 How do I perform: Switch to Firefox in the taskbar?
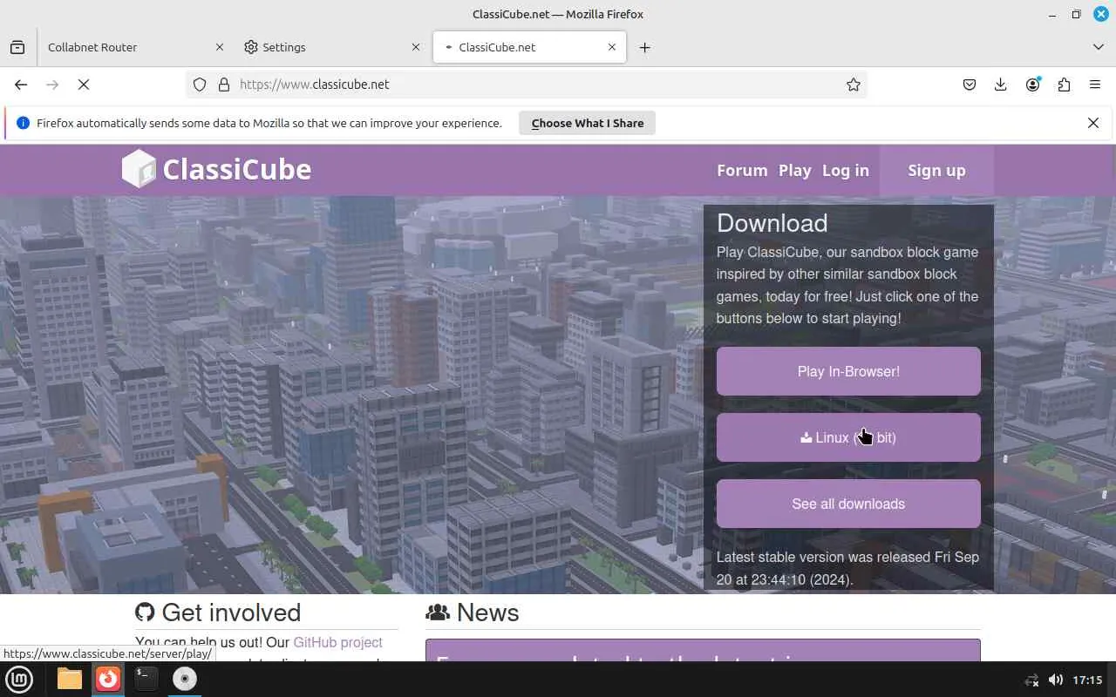point(108,679)
